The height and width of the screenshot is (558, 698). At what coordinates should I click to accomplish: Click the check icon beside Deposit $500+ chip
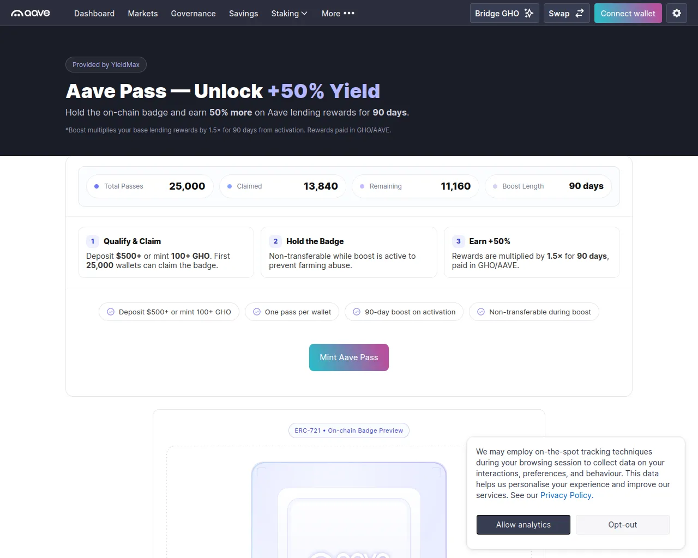coord(111,312)
